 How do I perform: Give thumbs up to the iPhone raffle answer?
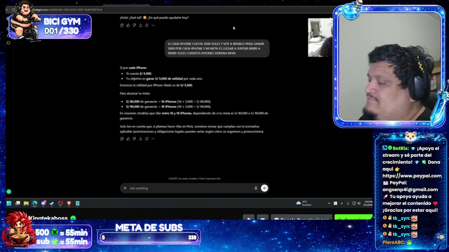pyautogui.click(x=128, y=139)
